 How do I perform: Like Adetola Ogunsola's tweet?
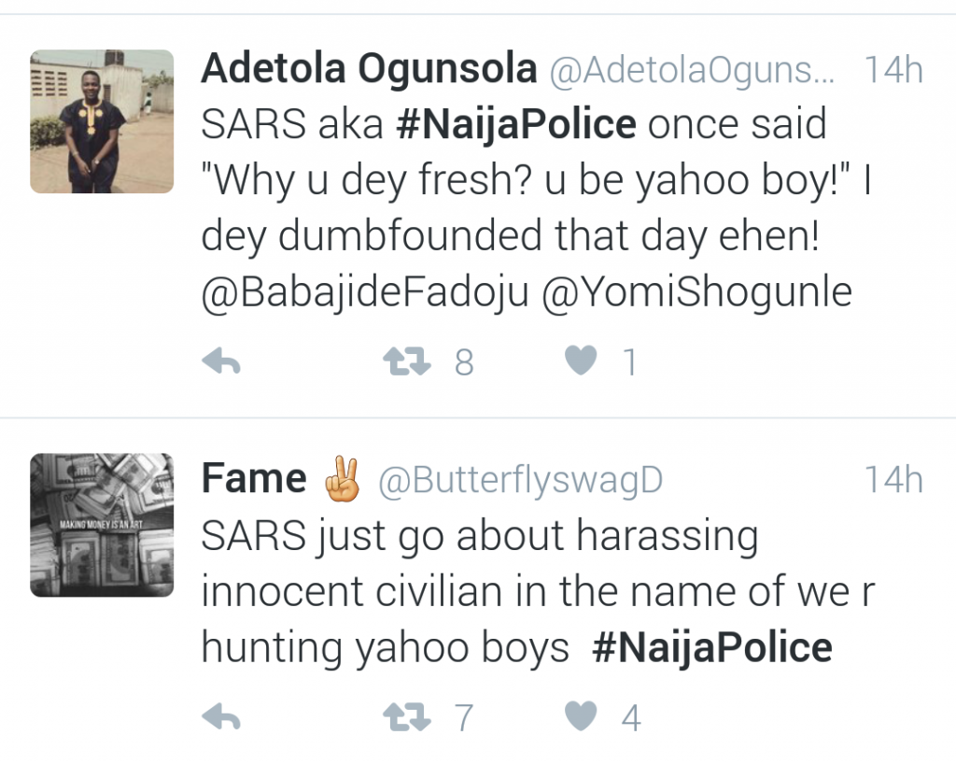point(581,361)
